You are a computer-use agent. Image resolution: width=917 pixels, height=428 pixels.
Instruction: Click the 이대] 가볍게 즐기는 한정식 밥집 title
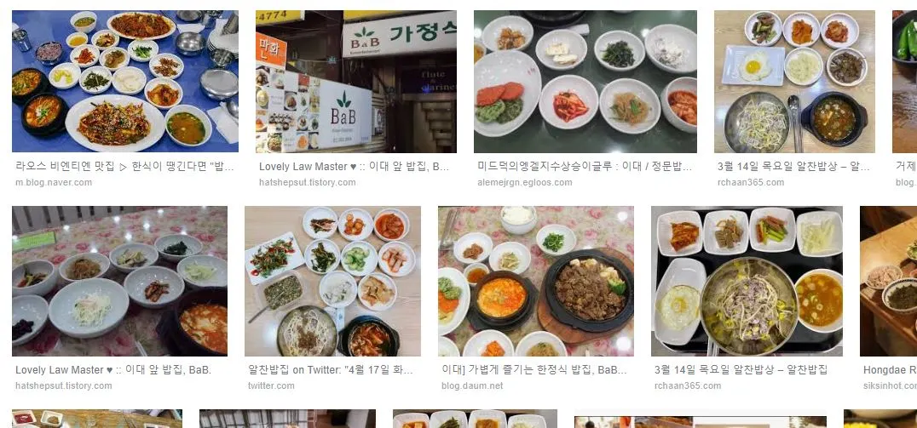click(x=534, y=369)
